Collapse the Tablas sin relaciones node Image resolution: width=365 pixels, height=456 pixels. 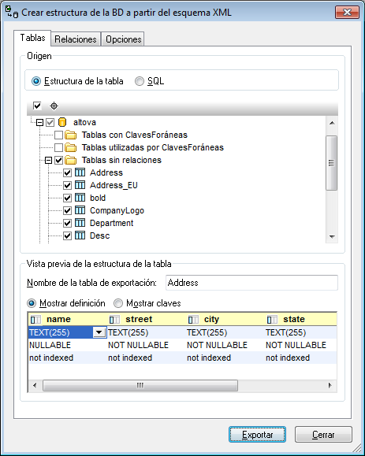click(49, 160)
